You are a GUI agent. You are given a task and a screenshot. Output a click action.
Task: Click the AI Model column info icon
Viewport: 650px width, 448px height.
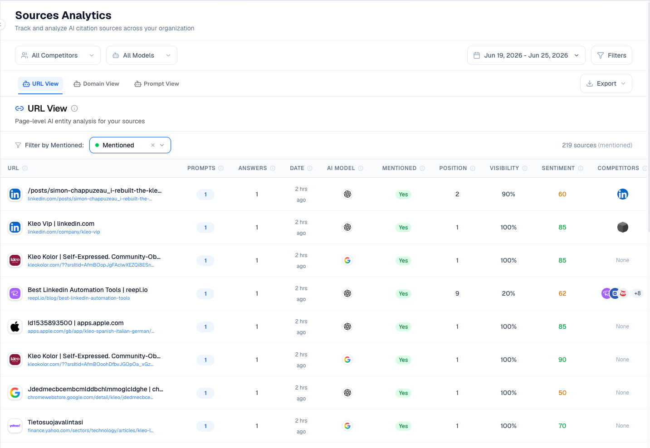[x=361, y=168]
